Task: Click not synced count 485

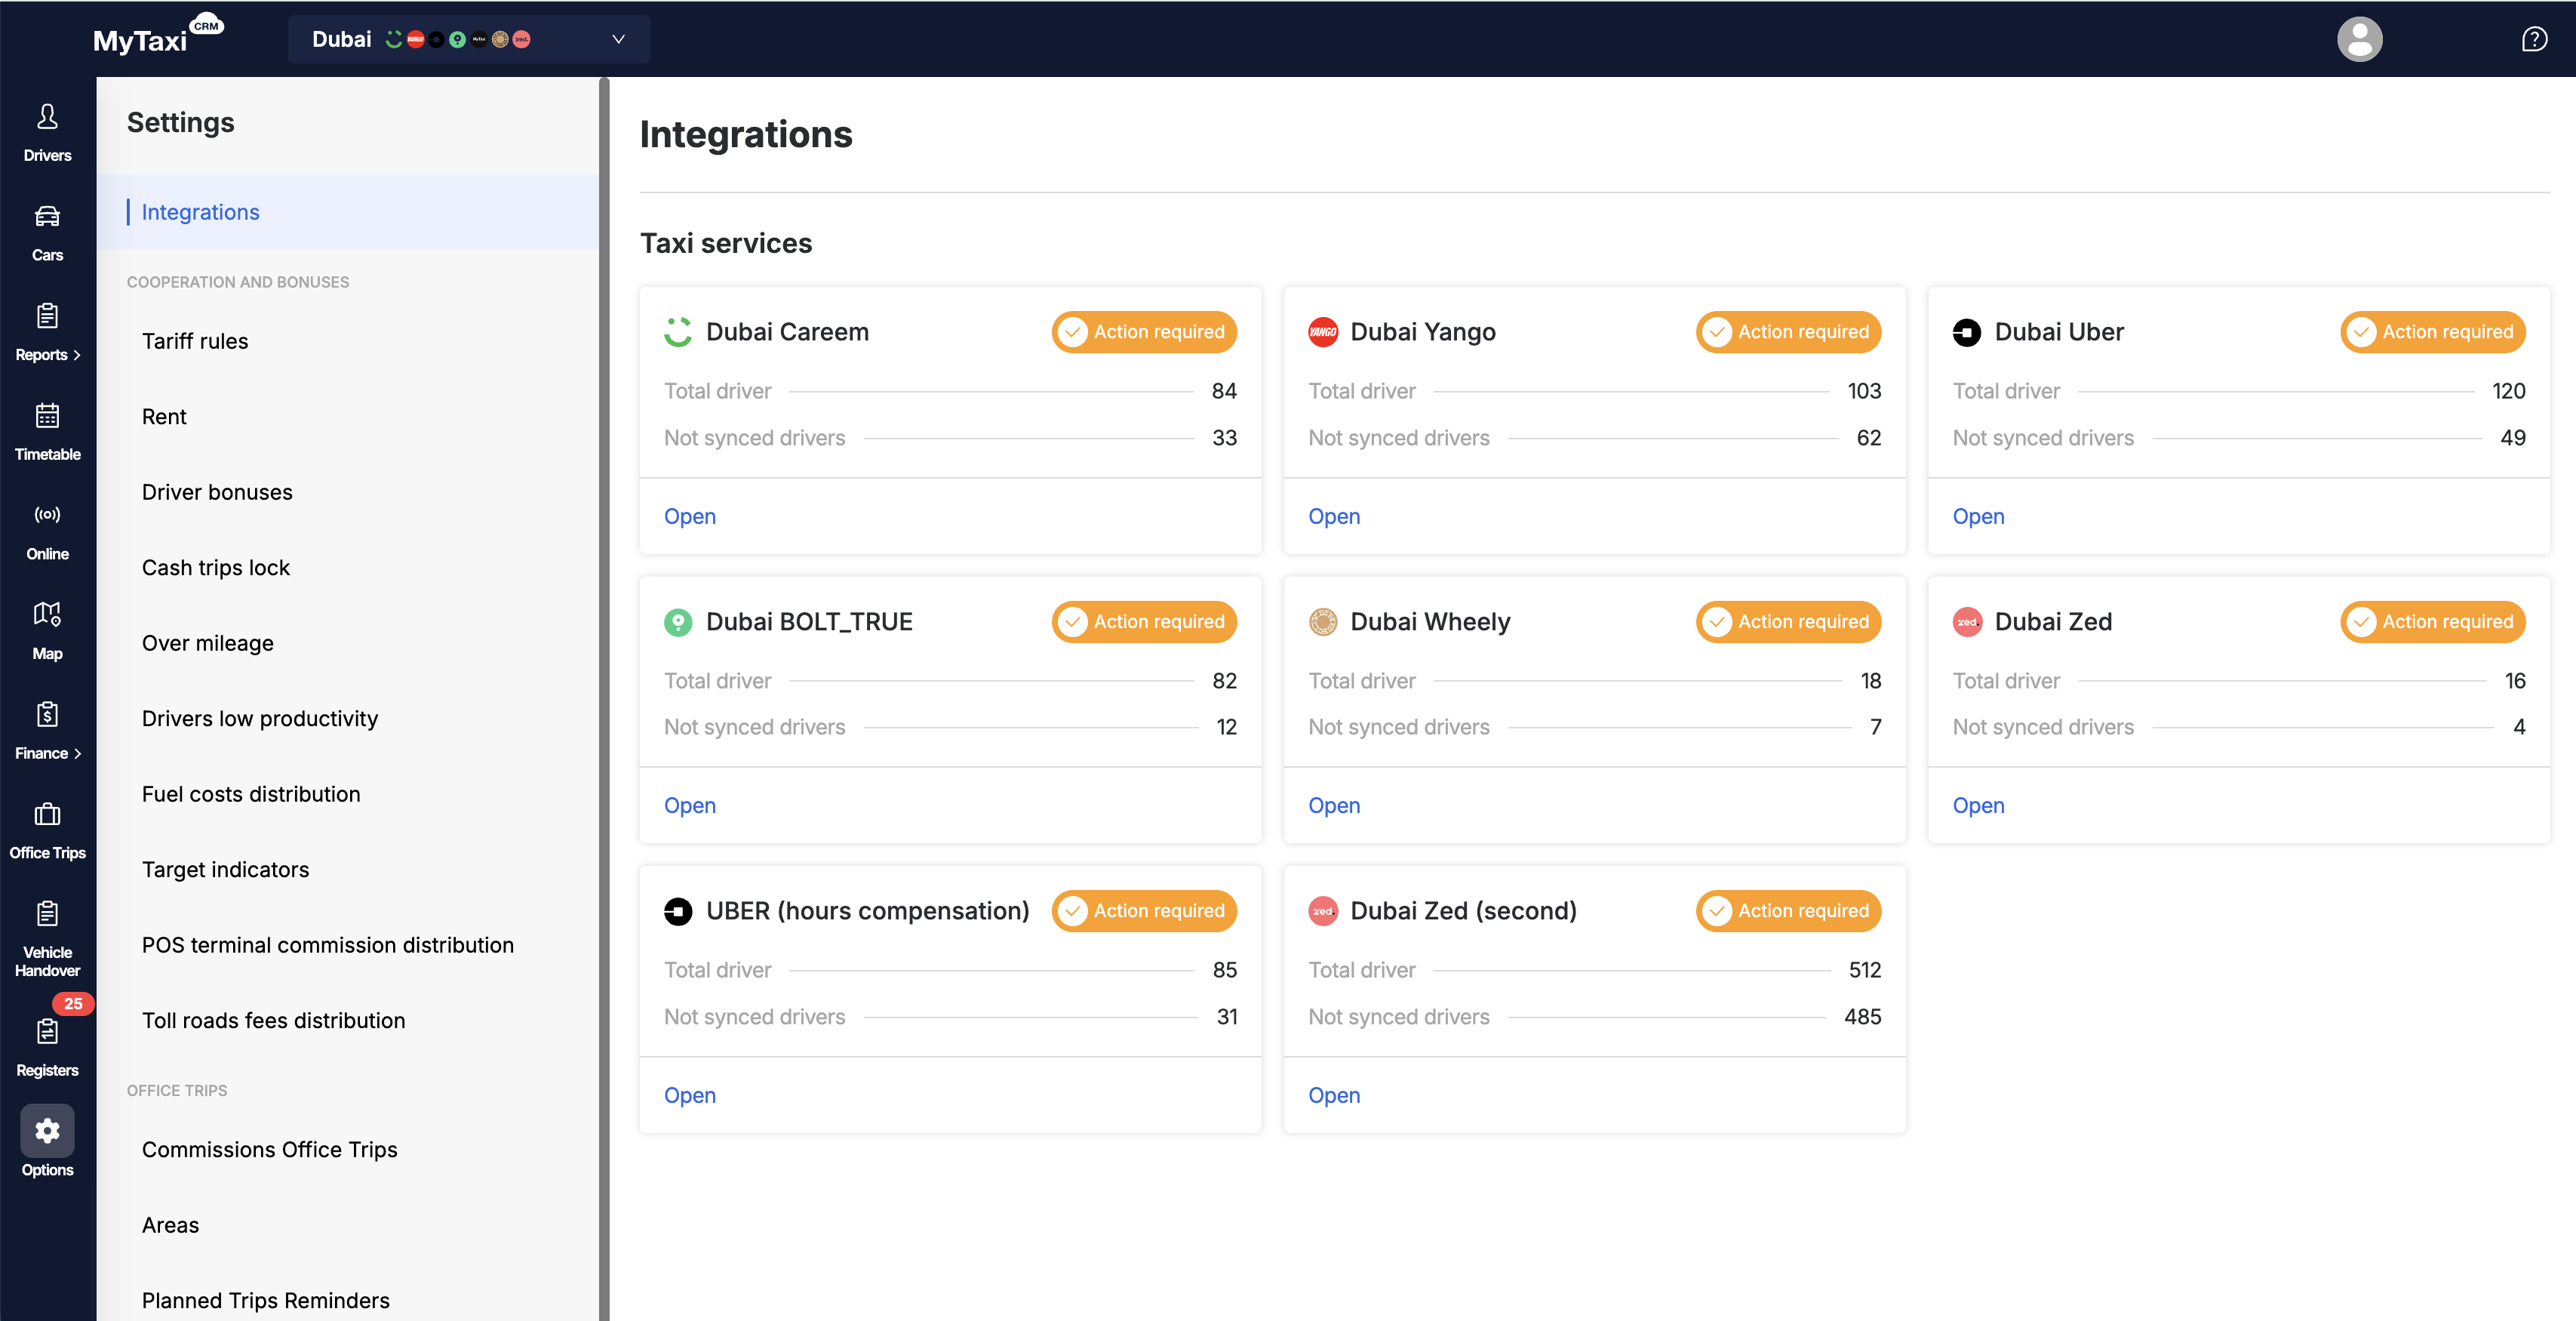Action: pos(1862,1018)
